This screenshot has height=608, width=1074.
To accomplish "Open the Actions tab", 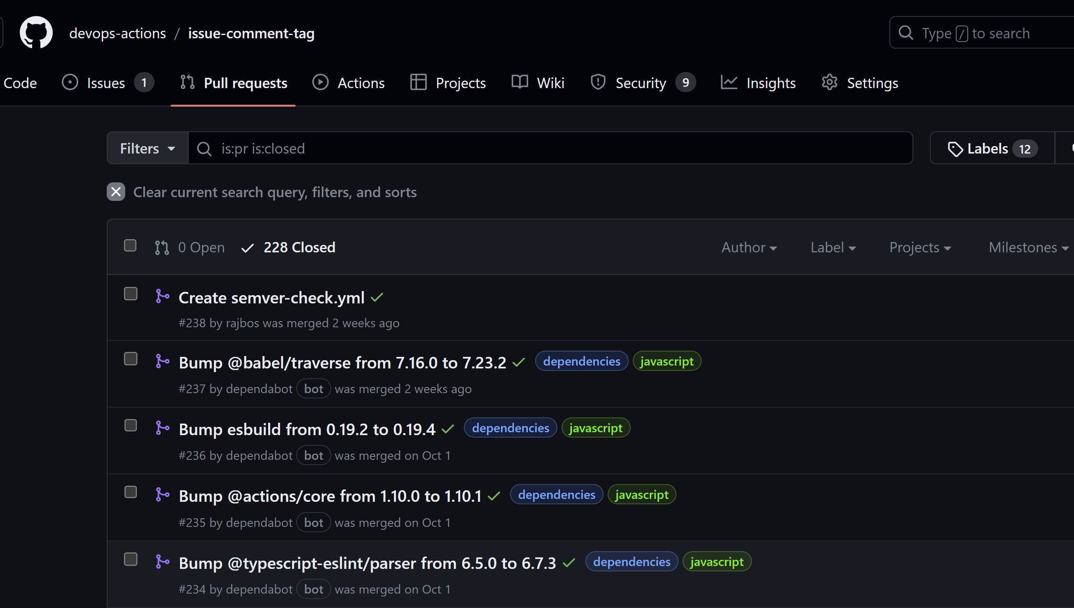I will tap(348, 83).
